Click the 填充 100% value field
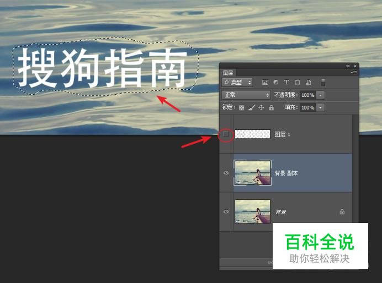The width and height of the screenshot is (382, 283). (308, 107)
